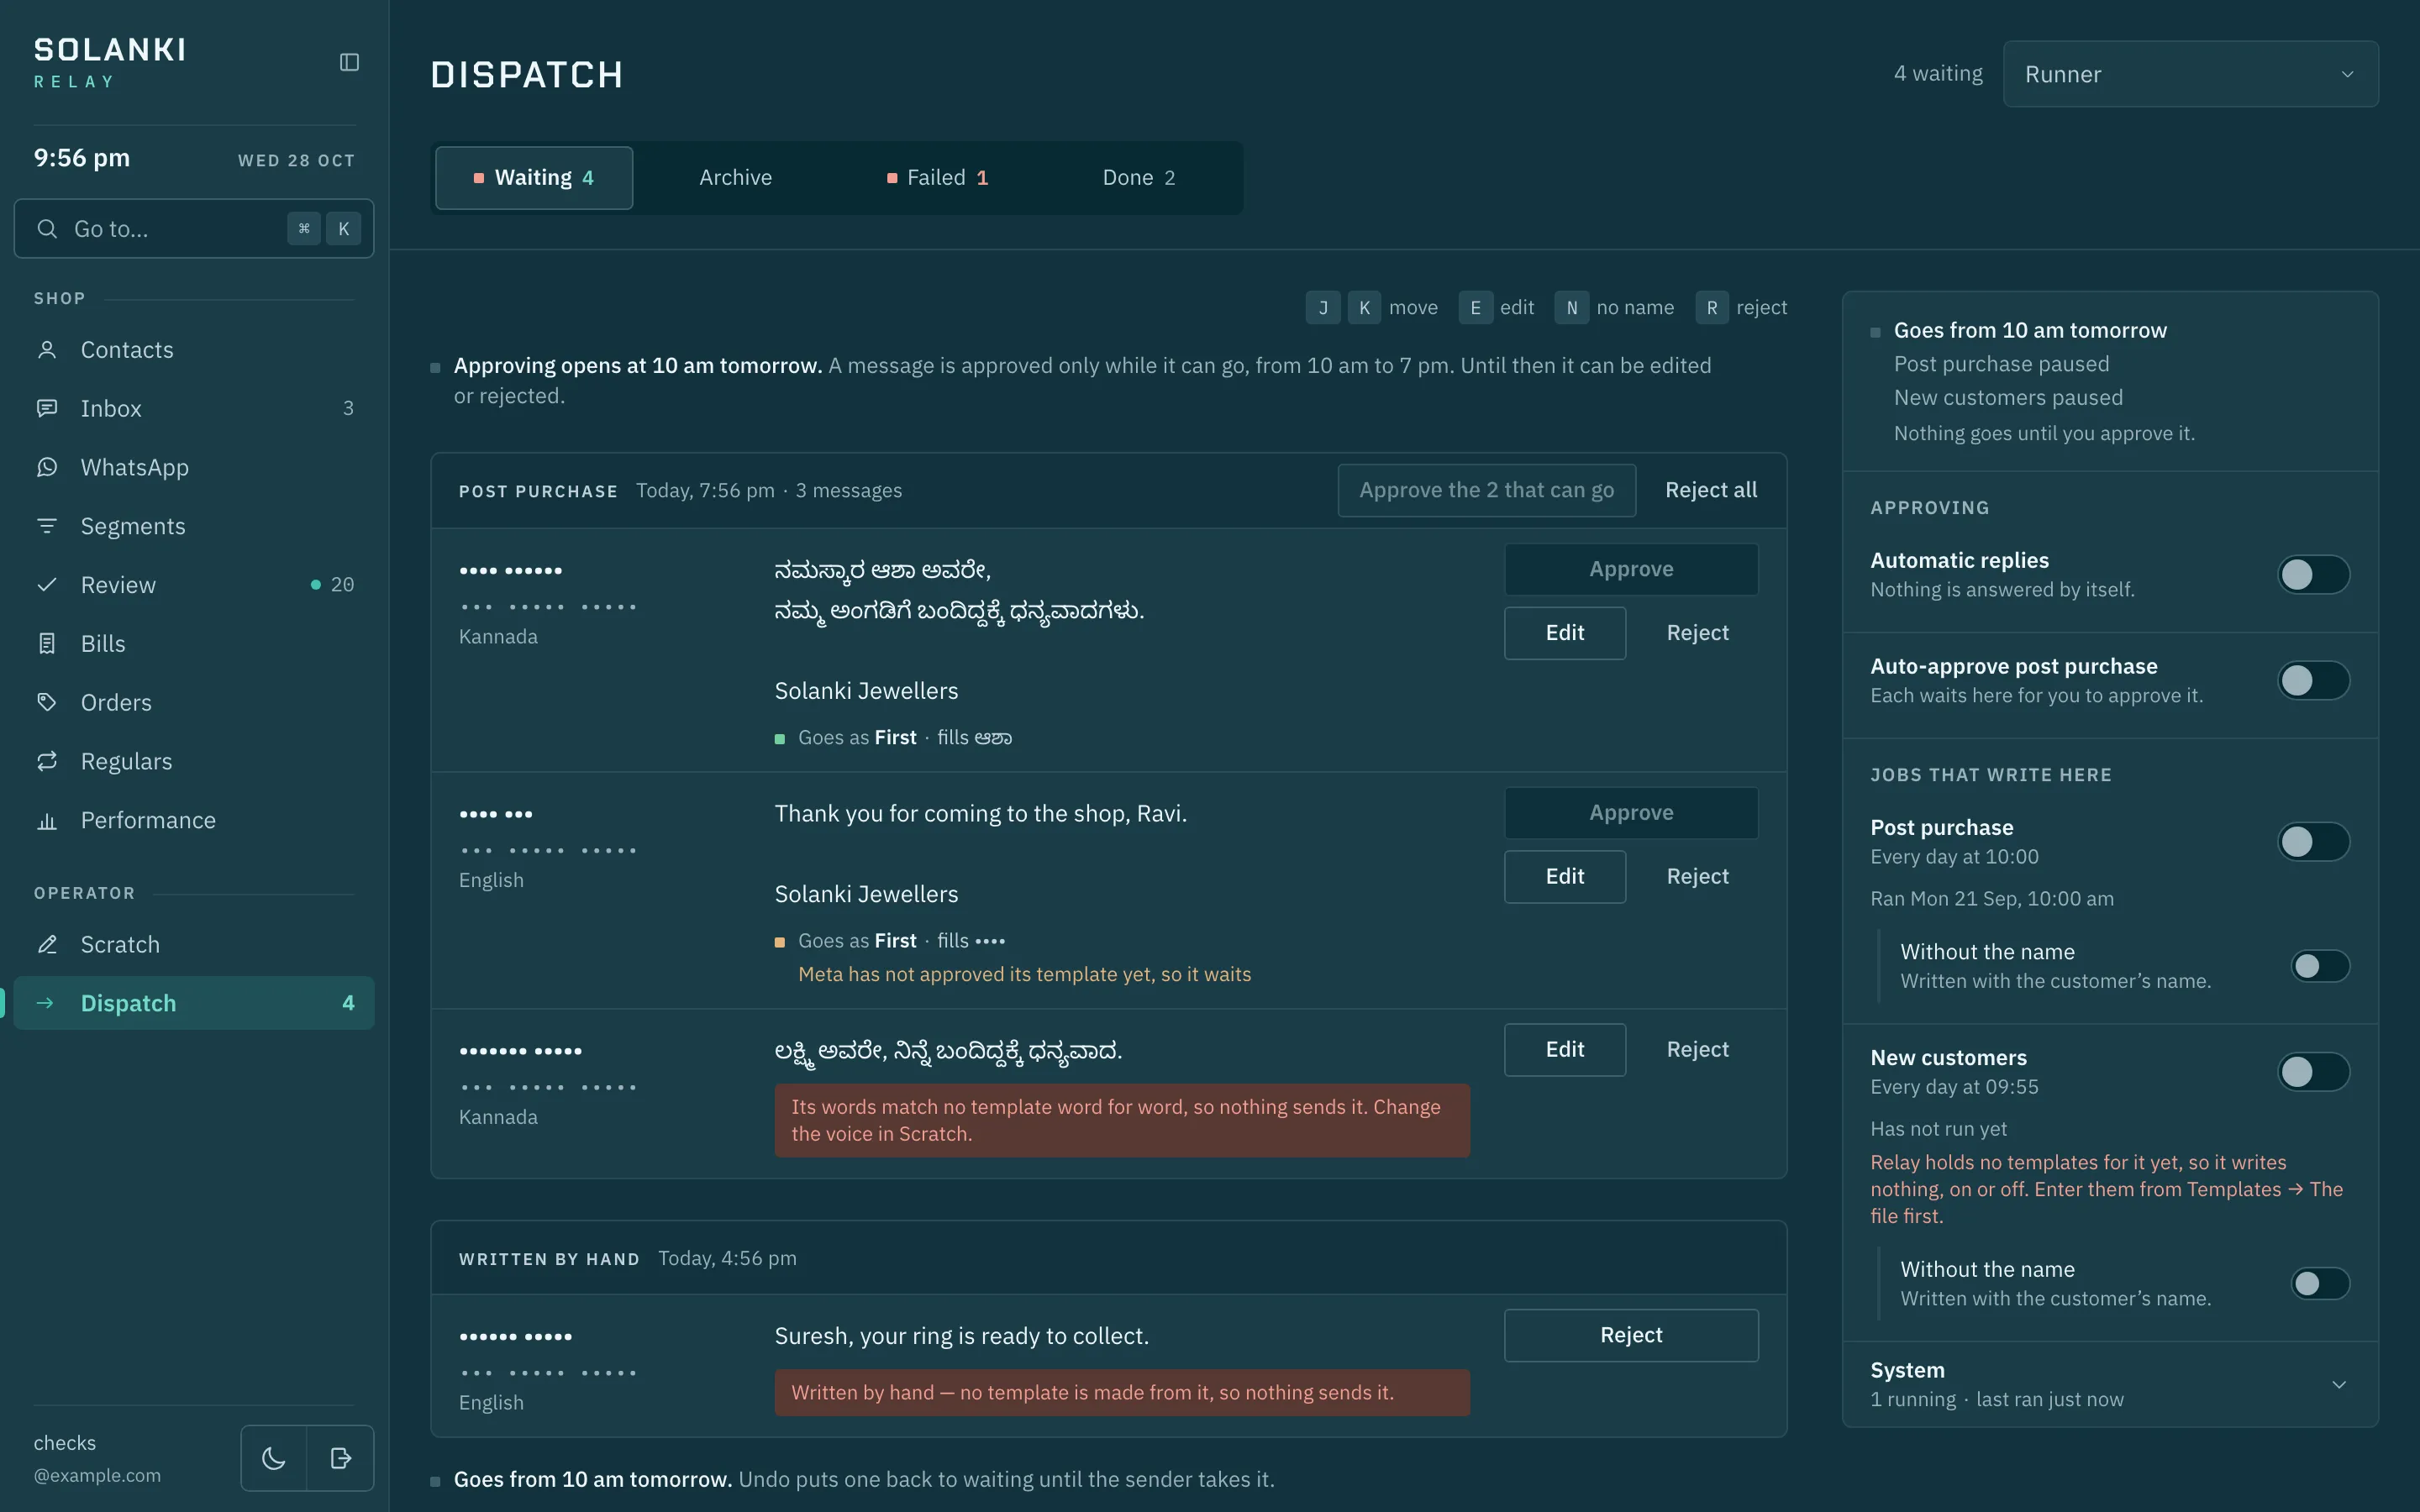
Task: Click the Segments filter icon
Action: click(47, 526)
